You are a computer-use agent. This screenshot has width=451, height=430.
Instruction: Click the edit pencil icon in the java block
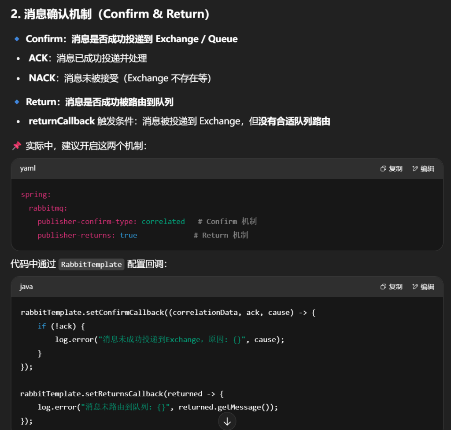(415, 287)
